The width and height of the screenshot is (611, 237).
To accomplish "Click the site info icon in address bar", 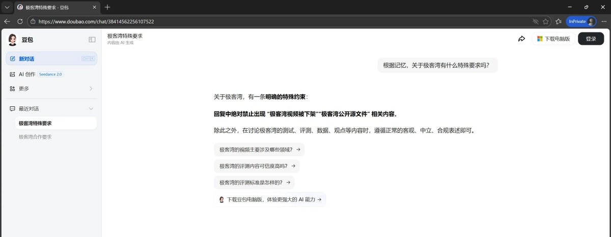I will click(x=33, y=21).
